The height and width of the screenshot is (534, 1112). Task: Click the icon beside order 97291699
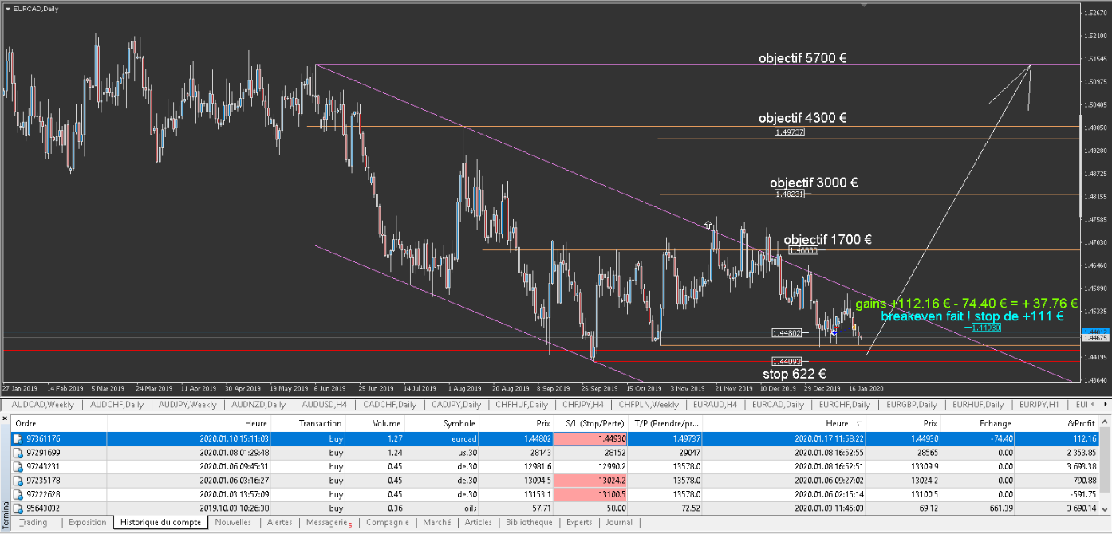point(17,452)
